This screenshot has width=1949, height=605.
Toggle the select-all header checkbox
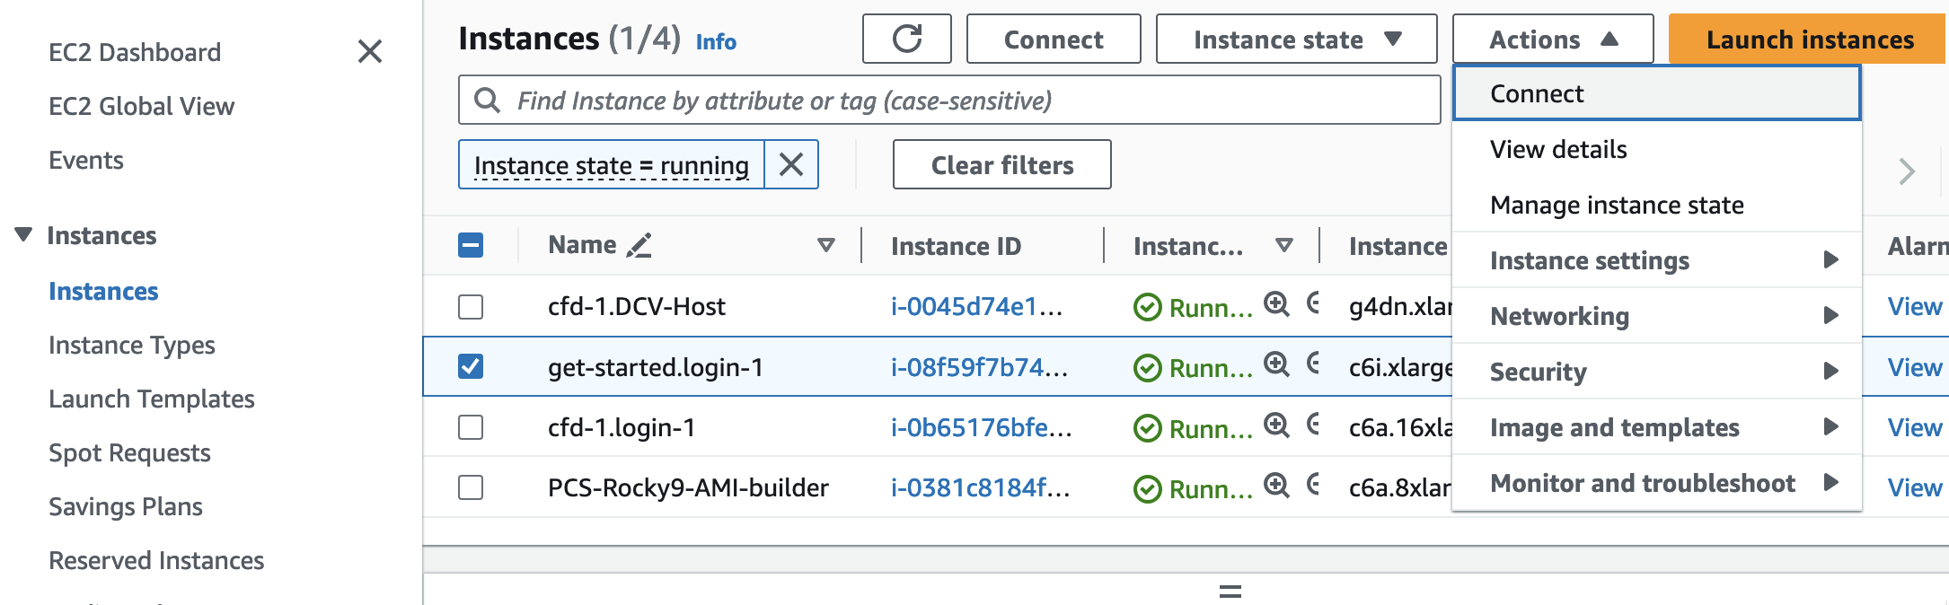[x=471, y=245]
